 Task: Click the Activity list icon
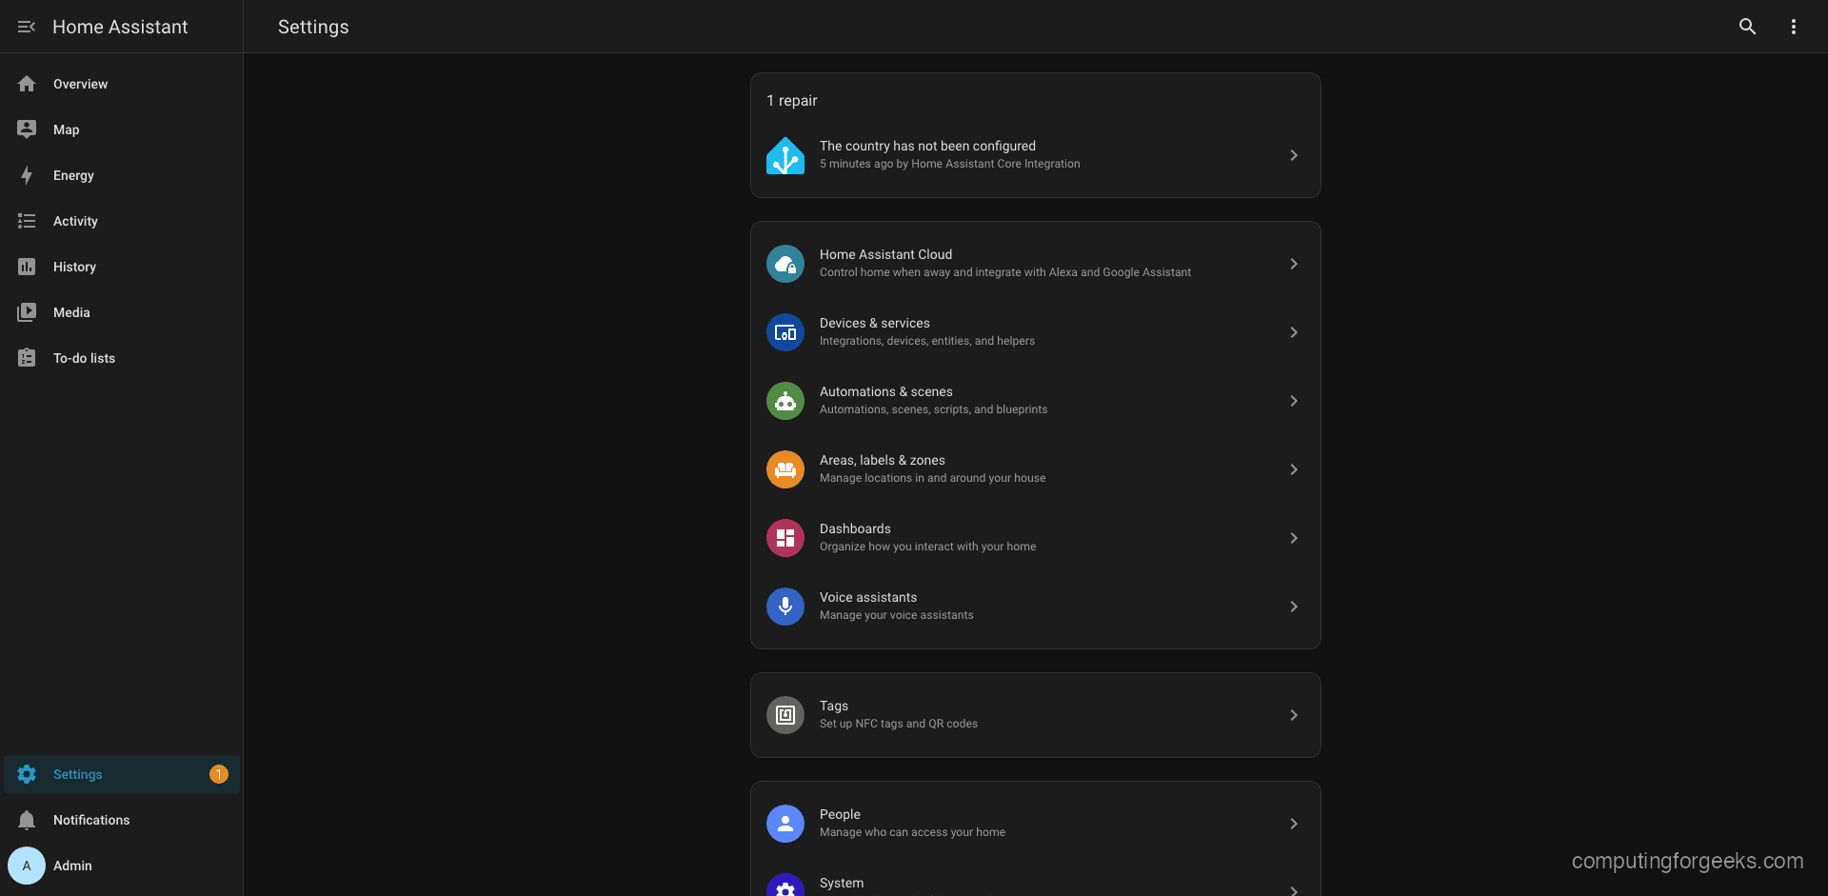point(27,221)
